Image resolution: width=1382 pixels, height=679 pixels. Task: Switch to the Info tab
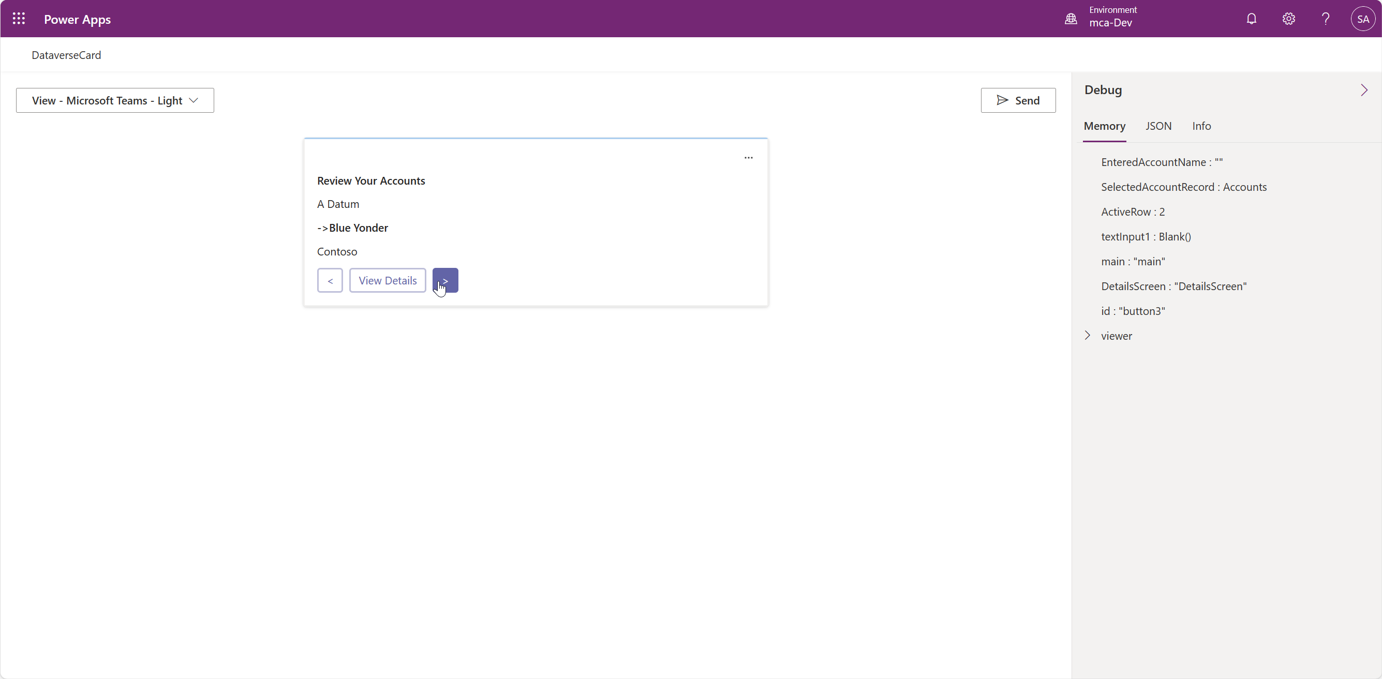(1201, 126)
